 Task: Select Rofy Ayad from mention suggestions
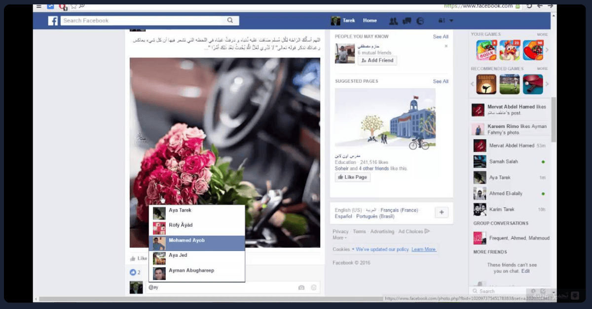(x=197, y=227)
